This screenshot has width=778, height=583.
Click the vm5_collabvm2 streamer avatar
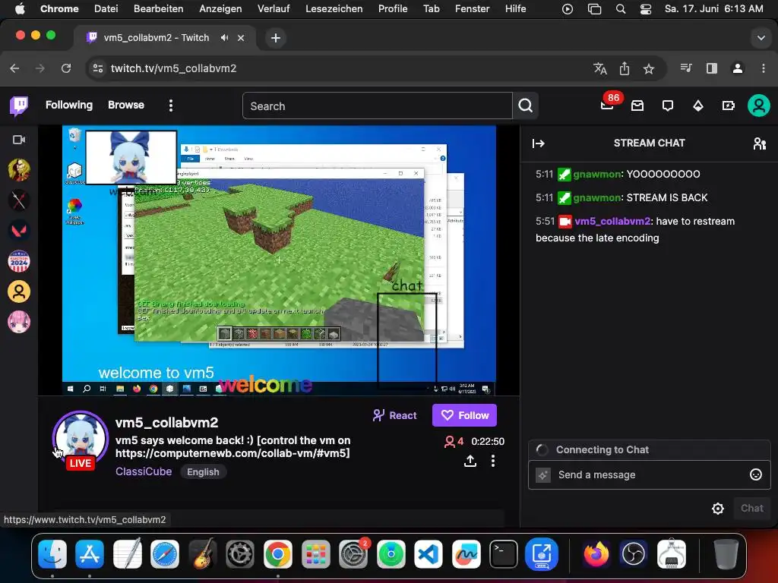click(81, 438)
